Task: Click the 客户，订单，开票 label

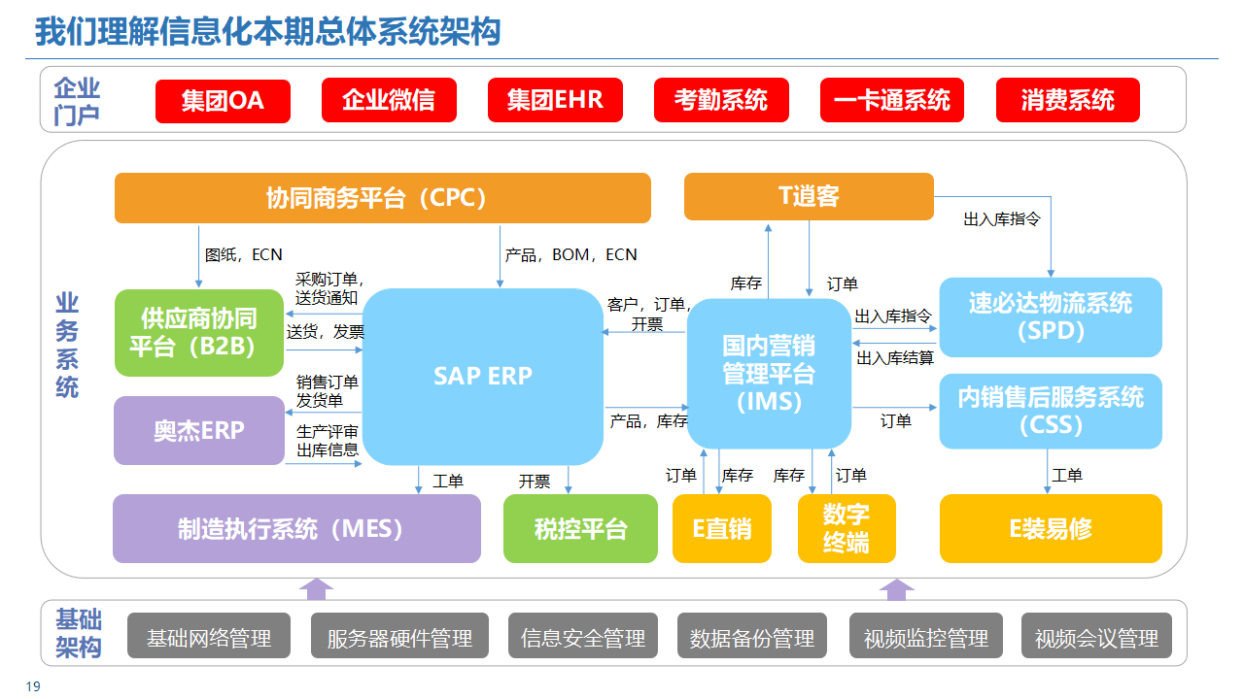Action: [648, 315]
